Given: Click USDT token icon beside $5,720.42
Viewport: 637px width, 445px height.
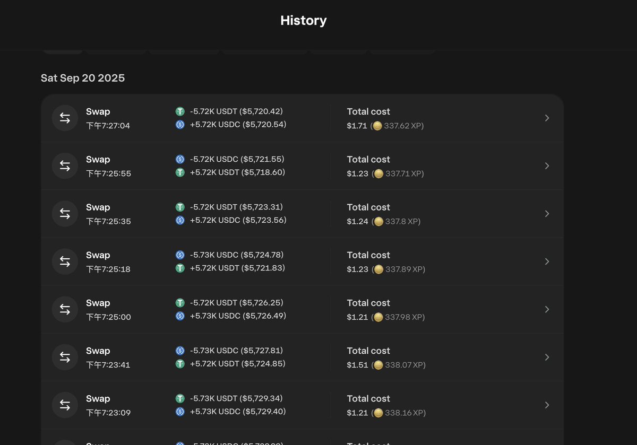Looking at the screenshot, I should click(x=180, y=111).
